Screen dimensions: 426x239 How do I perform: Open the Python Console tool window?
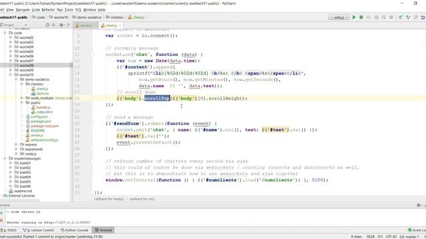point(75,230)
